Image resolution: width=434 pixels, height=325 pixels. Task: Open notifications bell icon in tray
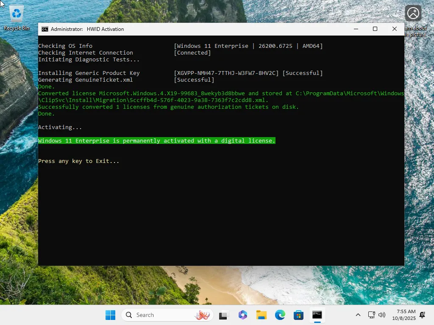pyautogui.click(x=423, y=315)
